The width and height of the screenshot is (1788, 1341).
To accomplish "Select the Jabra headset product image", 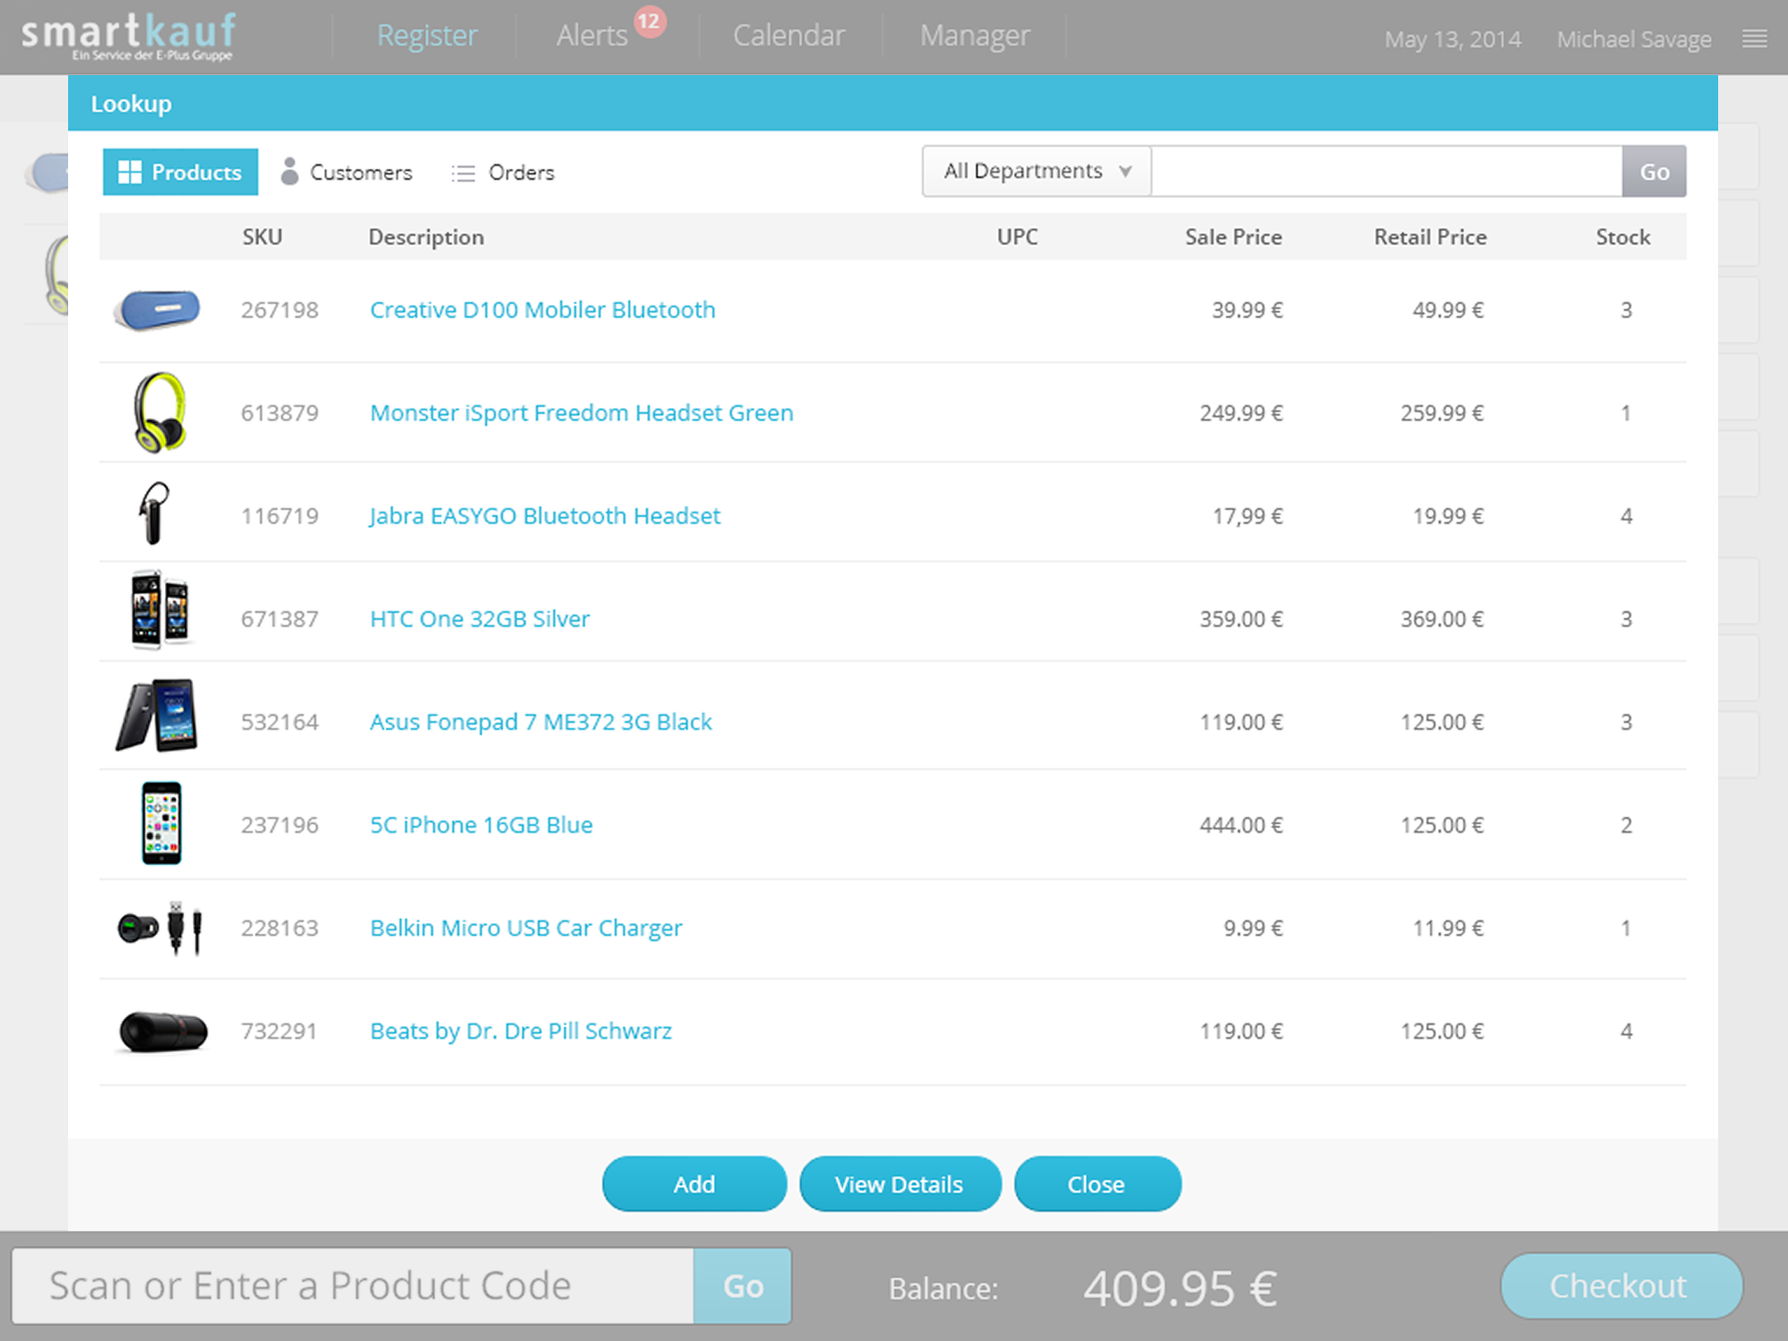I will (x=155, y=514).
